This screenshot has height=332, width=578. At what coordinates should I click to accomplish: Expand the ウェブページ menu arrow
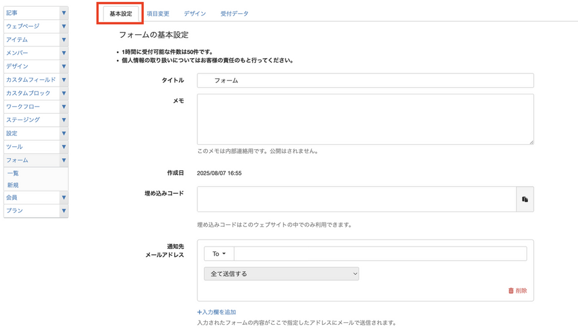tap(64, 26)
